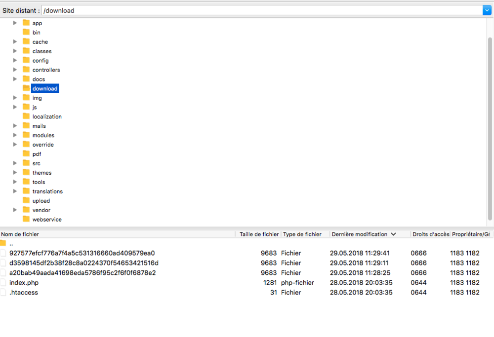The width and height of the screenshot is (494, 337).
Task: Select the bin folder icon
Action: tap(27, 32)
